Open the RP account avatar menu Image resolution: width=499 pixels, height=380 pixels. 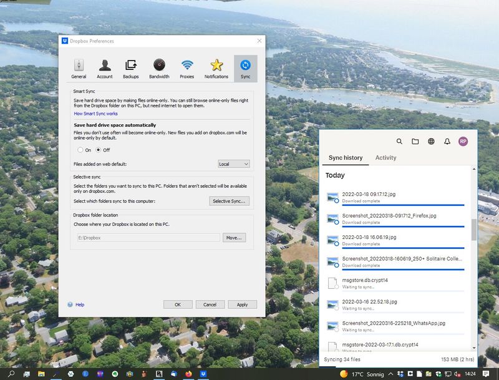tap(463, 142)
